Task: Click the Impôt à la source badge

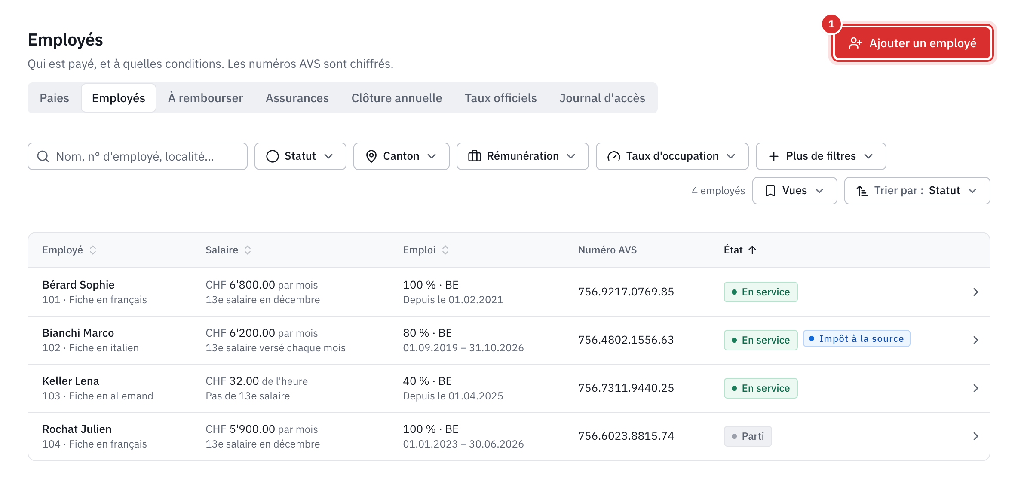Action: point(857,338)
